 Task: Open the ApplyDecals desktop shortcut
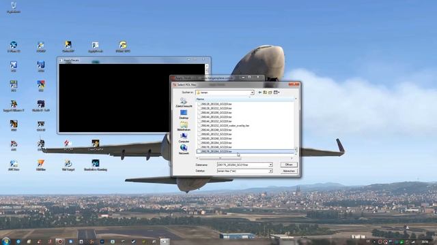click(x=96, y=47)
